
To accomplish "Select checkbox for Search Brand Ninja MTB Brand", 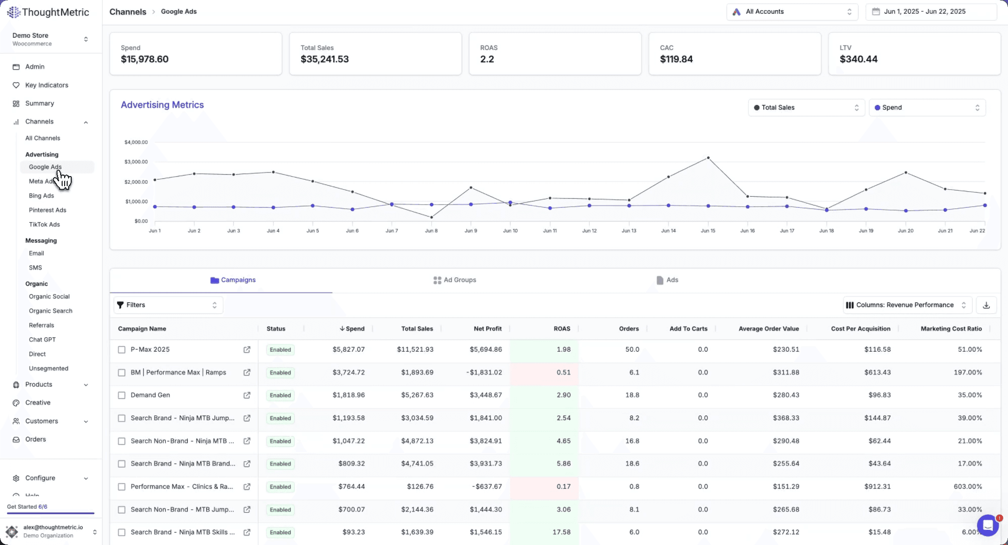I will [x=122, y=464].
